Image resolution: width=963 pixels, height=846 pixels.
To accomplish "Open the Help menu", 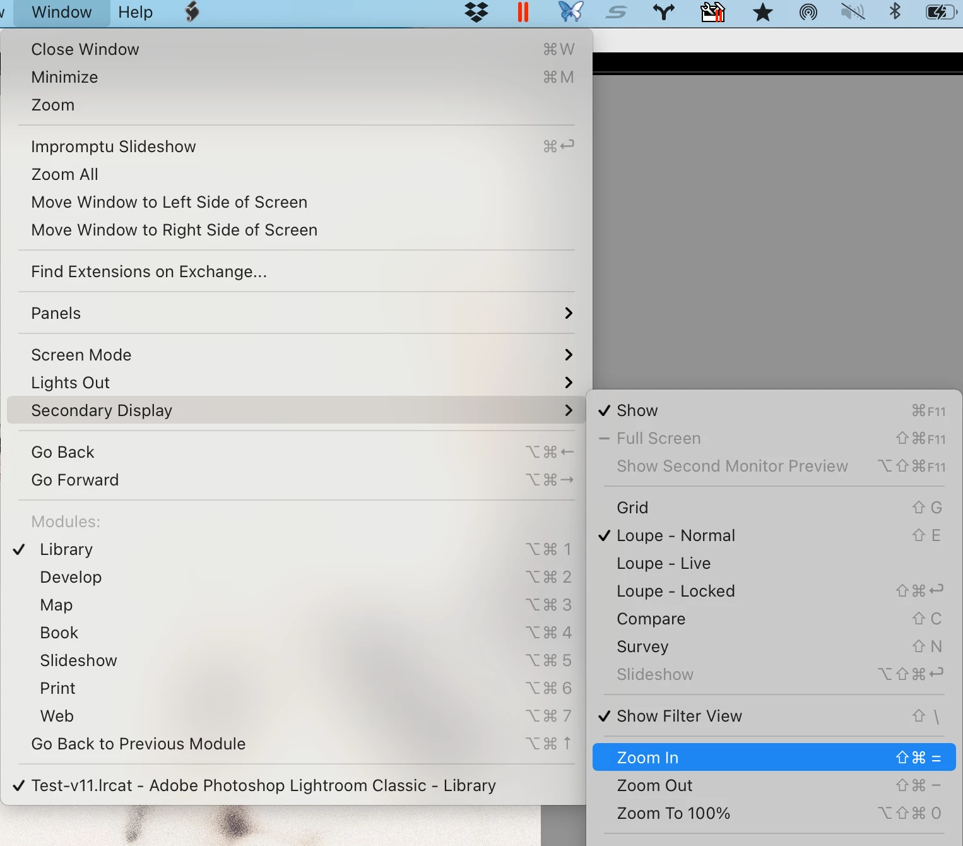I will pyautogui.click(x=136, y=12).
